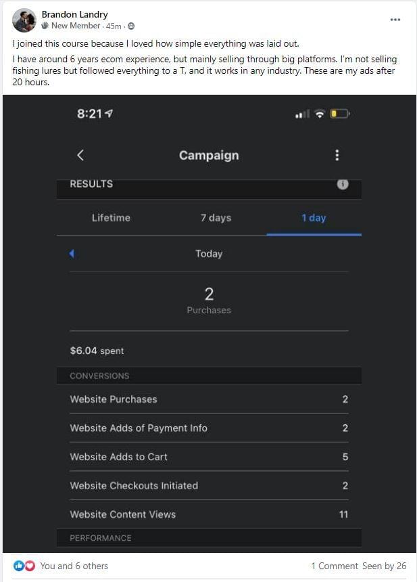Click the previous day arrow beside Today
The image size is (417, 582).
(x=72, y=254)
